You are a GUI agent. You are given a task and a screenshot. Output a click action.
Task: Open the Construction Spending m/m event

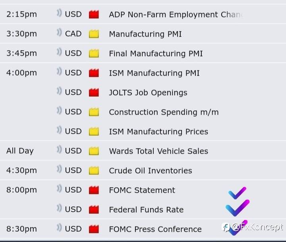tap(164, 112)
